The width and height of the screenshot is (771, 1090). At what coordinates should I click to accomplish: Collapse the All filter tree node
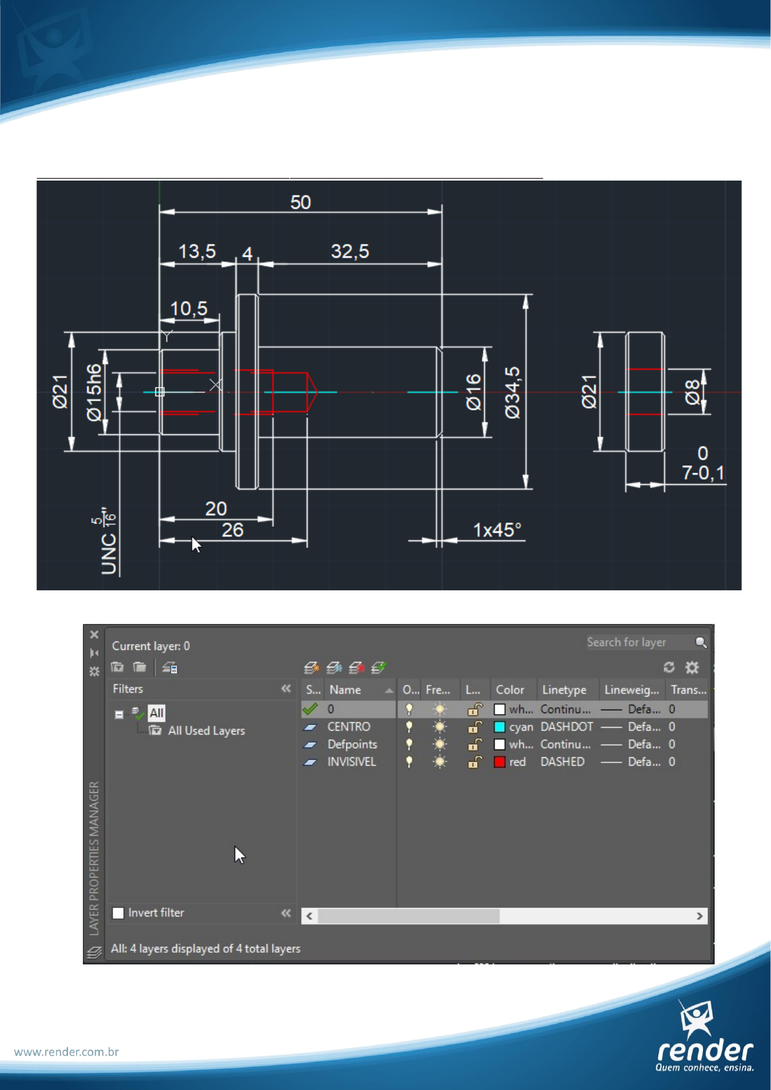click(119, 715)
